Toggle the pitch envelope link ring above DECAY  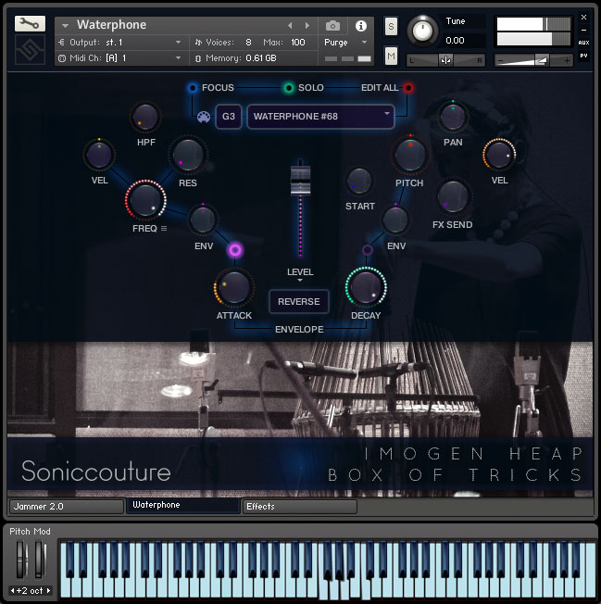click(368, 250)
